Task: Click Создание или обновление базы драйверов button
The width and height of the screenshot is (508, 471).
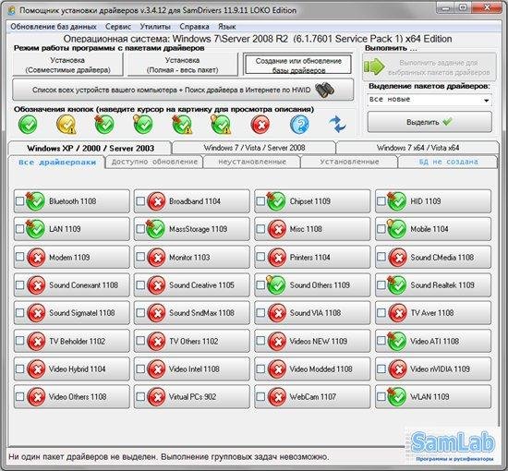Action: click(298, 65)
